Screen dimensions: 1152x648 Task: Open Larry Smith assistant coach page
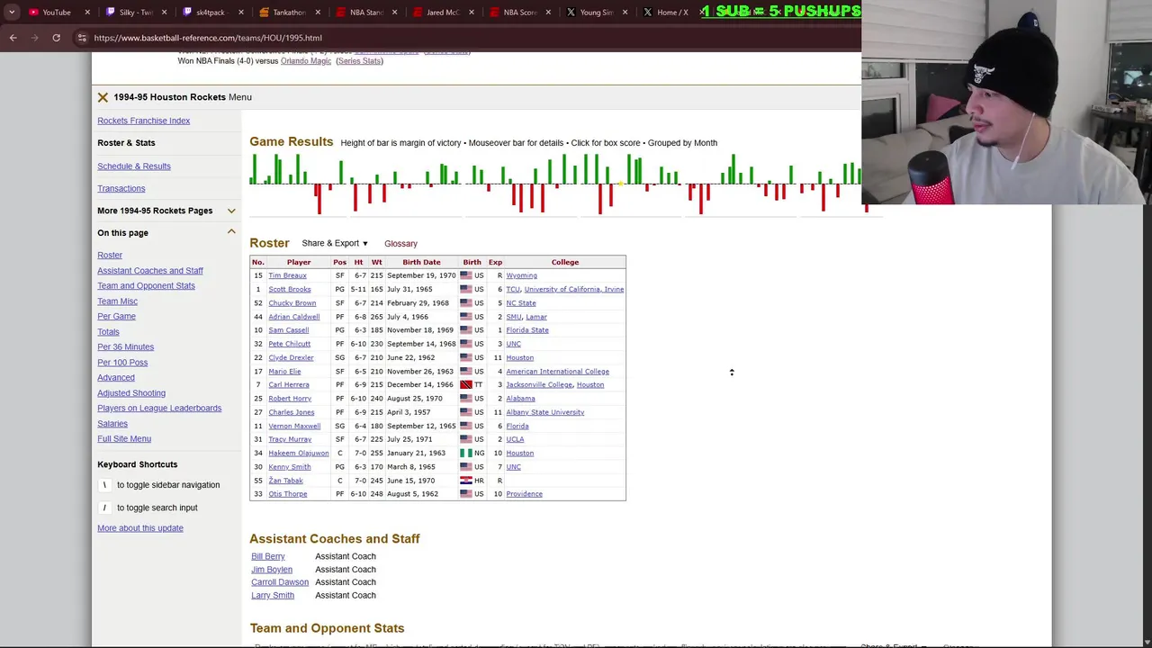273,596
